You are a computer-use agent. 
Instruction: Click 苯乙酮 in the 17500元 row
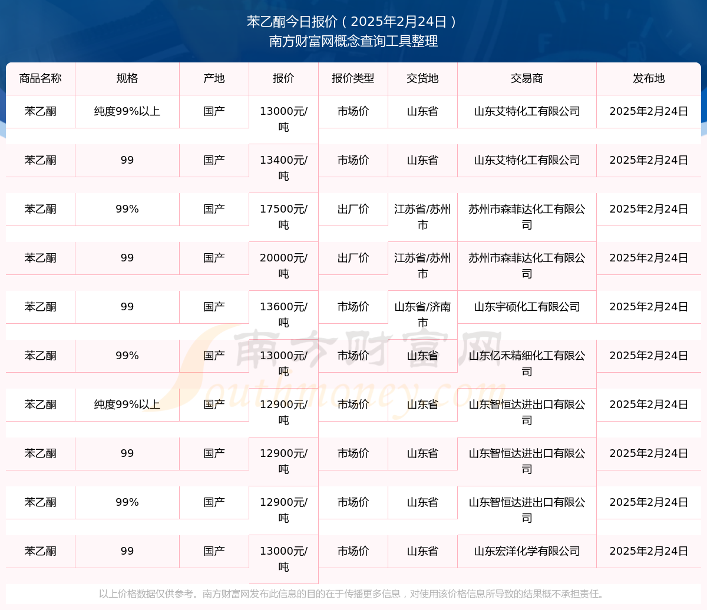(x=40, y=209)
